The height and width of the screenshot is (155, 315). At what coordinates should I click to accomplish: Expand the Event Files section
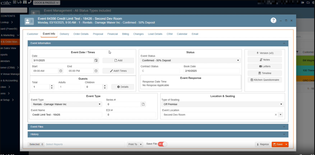158,127
